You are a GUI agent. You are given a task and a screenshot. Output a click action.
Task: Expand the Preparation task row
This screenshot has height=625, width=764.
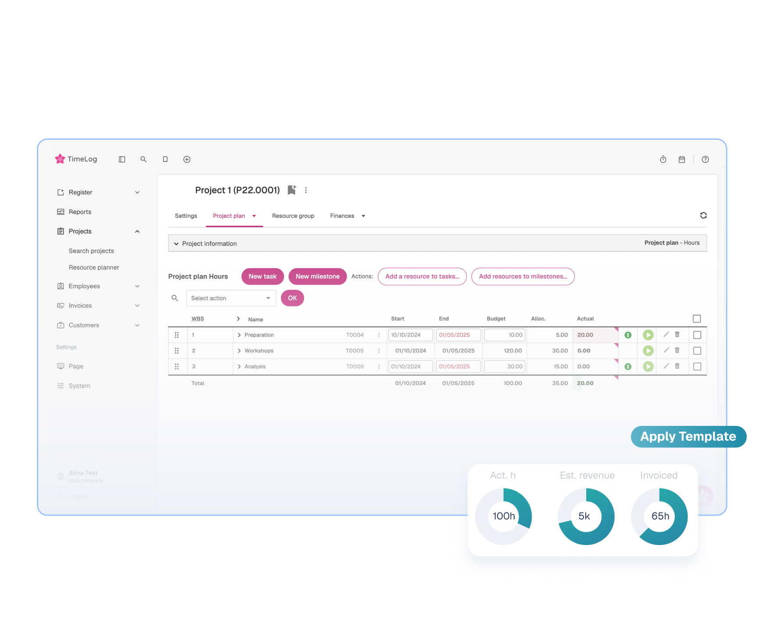(x=239, y=335)
